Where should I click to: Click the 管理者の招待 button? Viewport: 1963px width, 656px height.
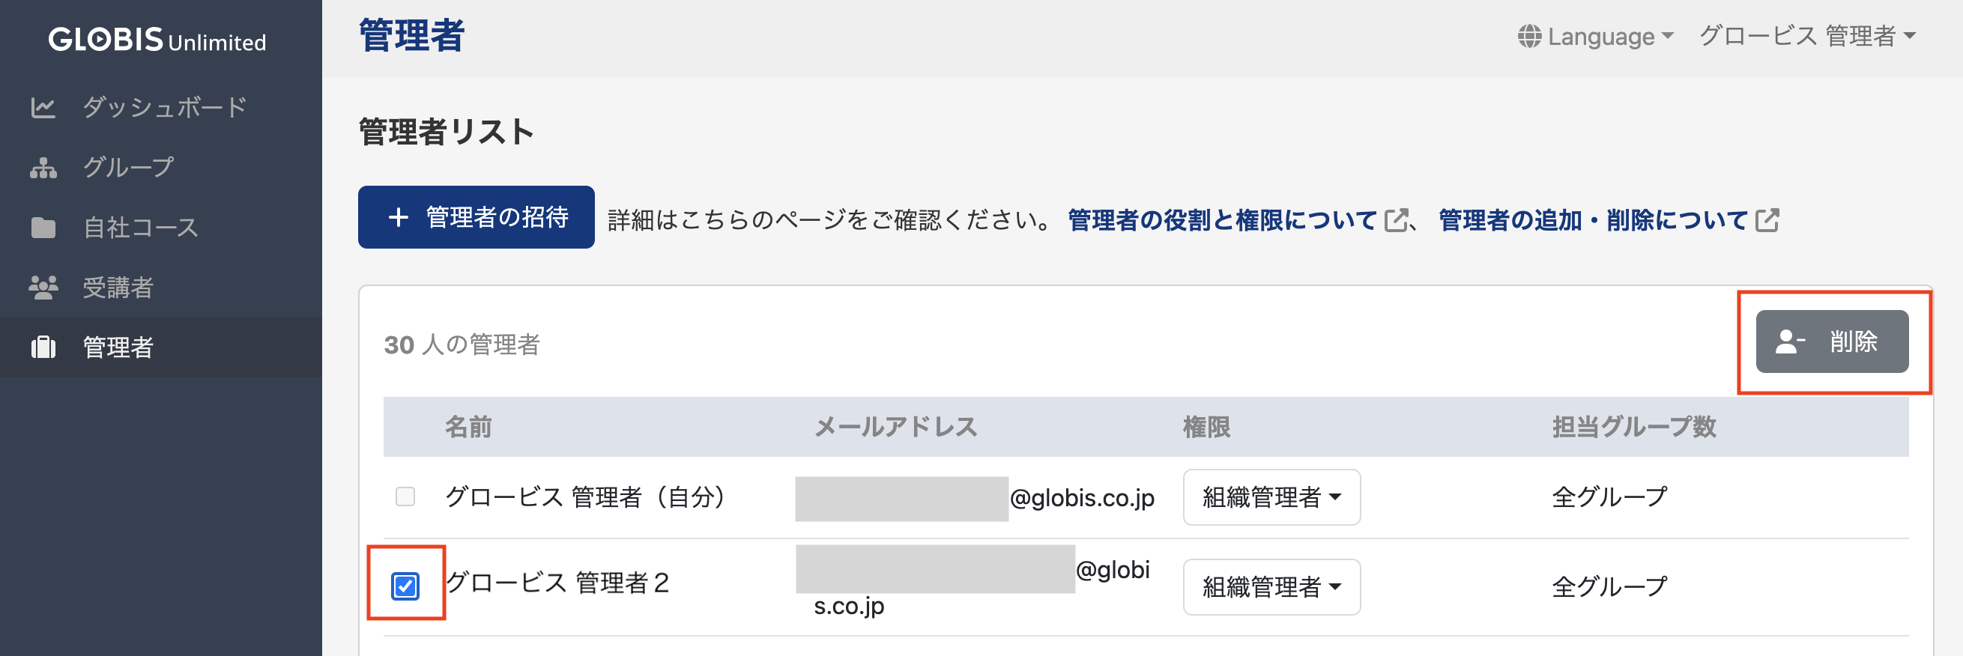pos(477,217)
